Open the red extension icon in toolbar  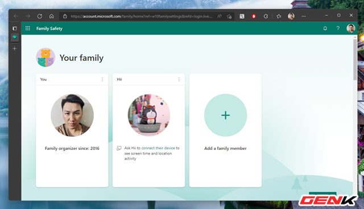[254, 16]
